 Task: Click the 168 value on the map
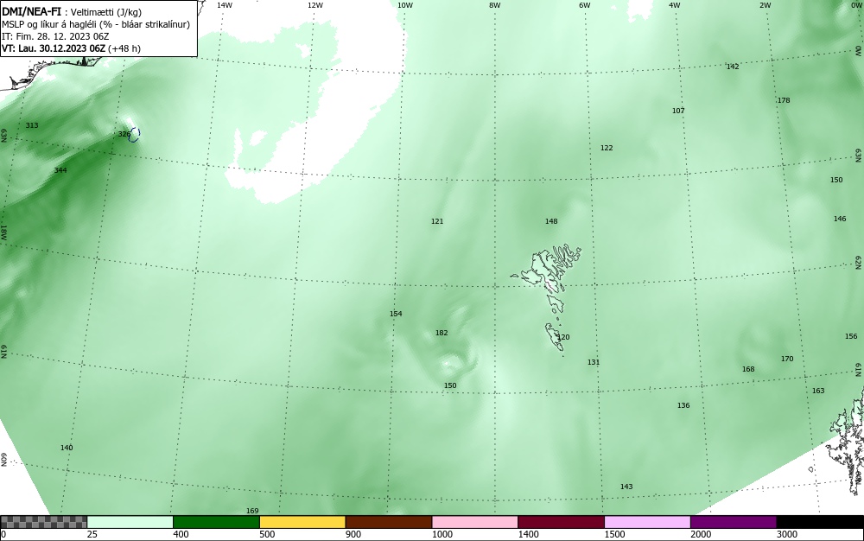tap(748, 369)
